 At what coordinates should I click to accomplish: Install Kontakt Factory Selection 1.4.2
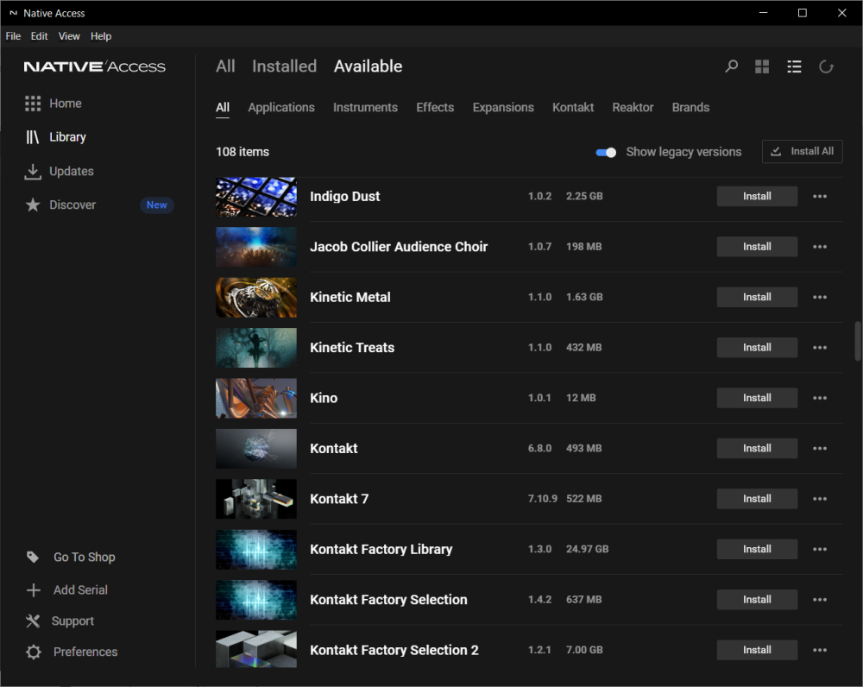click(x=757, y=600)
